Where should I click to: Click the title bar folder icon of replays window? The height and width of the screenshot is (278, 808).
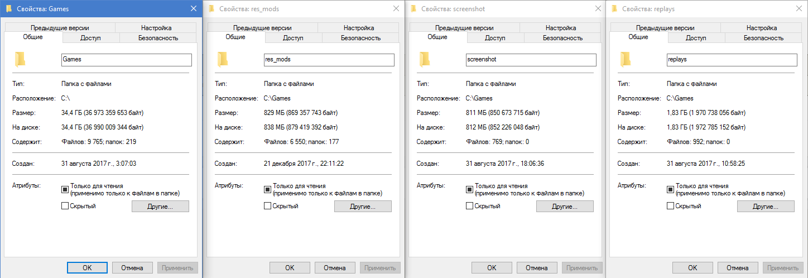tap(614, 9)
